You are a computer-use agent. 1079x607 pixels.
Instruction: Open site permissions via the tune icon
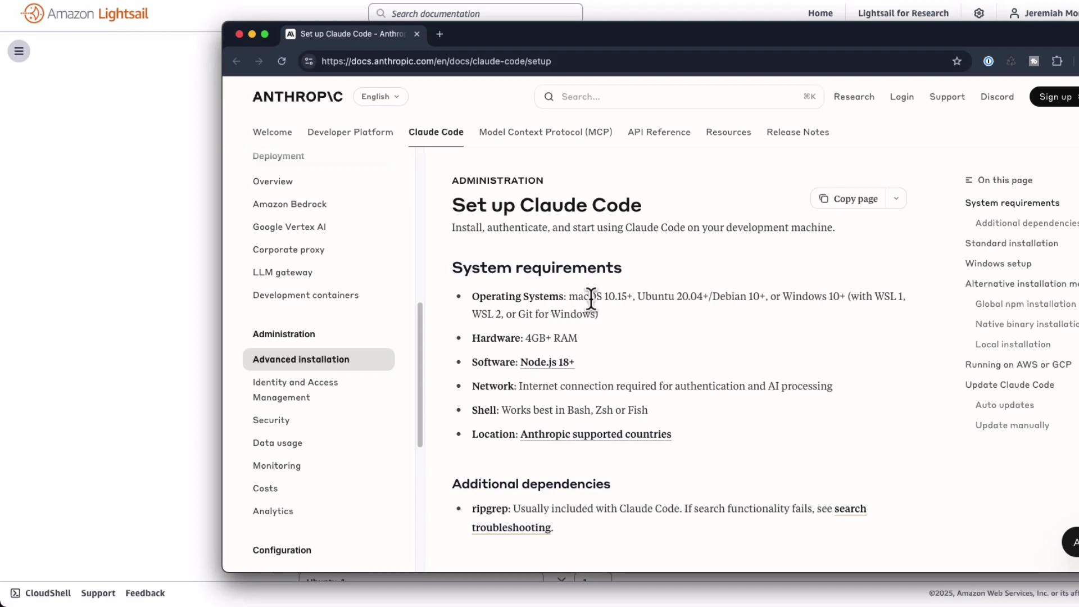[308, 61]
